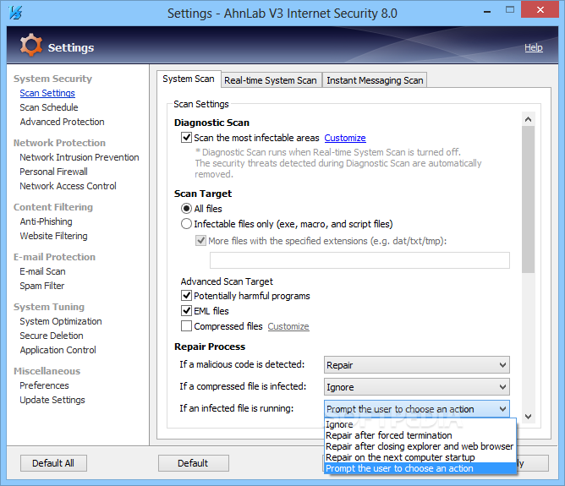Click scroll down arrow in Scan Settings
Viewport: 565px width, 486px height.
(x=529, y=417)
